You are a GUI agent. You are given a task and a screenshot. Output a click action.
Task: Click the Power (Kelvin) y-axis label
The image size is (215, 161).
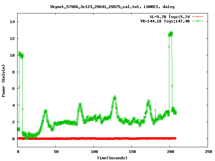pos(3,81)
